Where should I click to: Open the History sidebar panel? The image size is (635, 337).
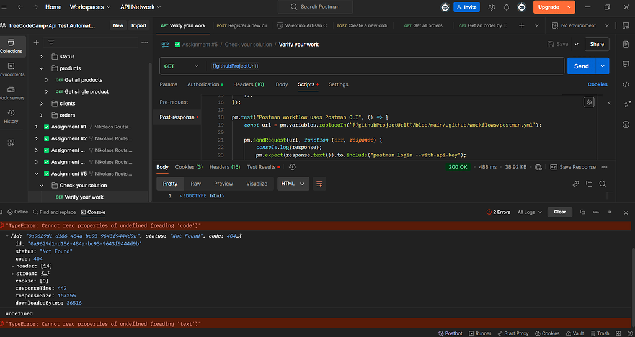pos(11,116)
